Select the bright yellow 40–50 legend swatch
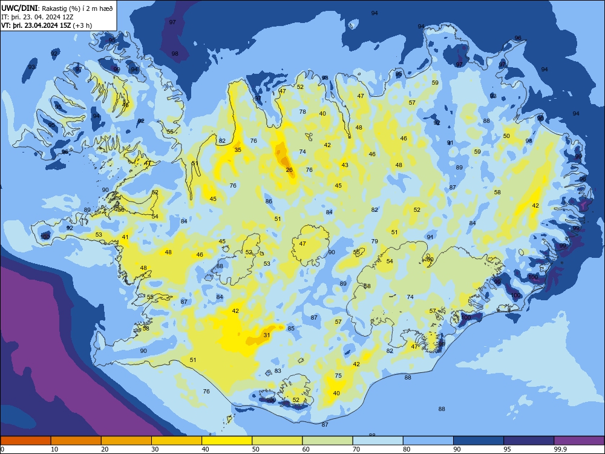This screenshot has height=454, width=605. 227,441
